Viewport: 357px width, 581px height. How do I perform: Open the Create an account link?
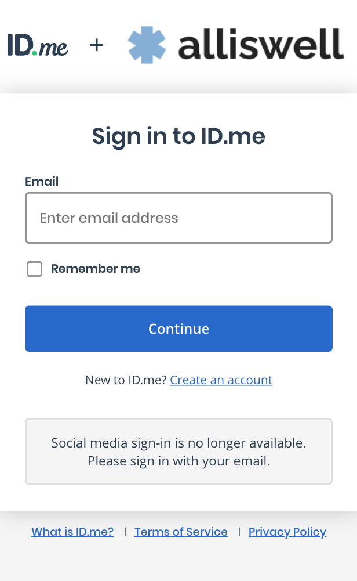[221, 380]
